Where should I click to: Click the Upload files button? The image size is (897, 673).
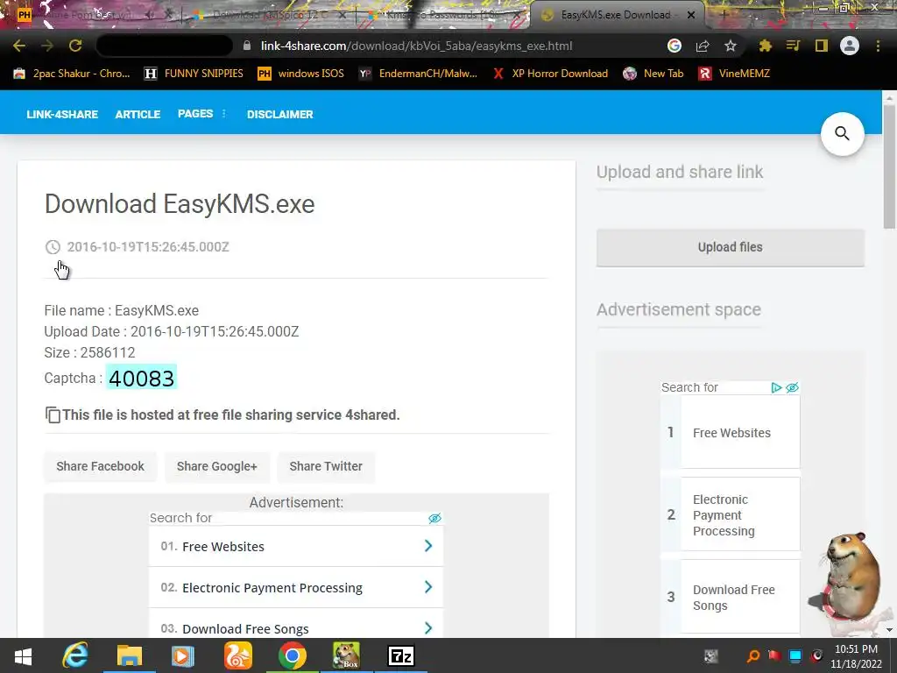(730, 247)
